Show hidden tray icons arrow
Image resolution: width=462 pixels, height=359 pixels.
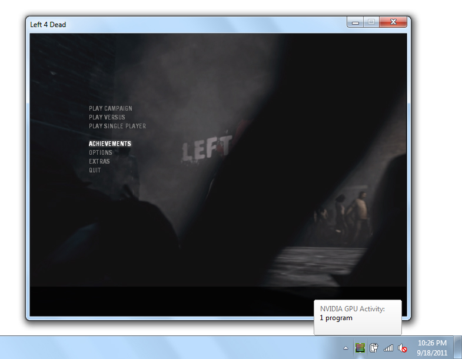346,348
